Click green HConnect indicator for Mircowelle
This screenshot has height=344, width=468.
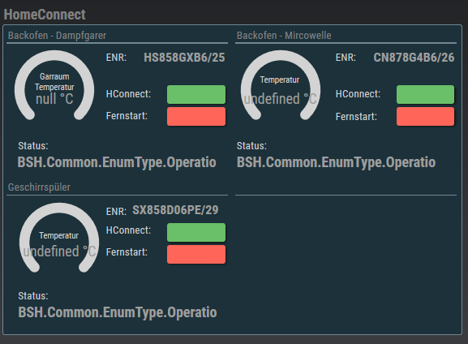tap(425, 94)
